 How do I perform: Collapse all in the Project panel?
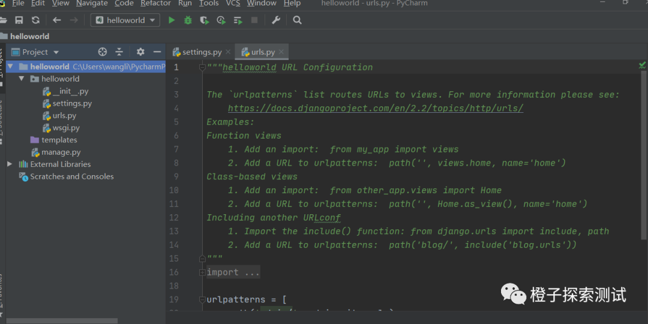(119, 52)
